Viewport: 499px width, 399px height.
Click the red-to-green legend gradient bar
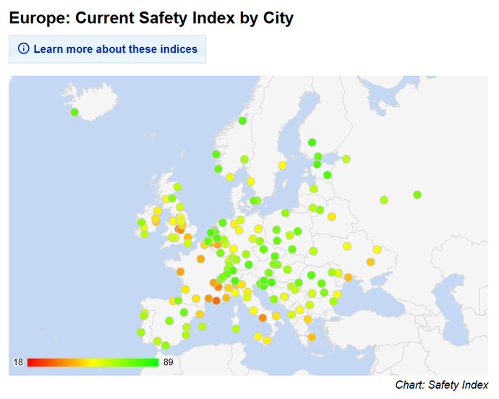tap(93, 362)
